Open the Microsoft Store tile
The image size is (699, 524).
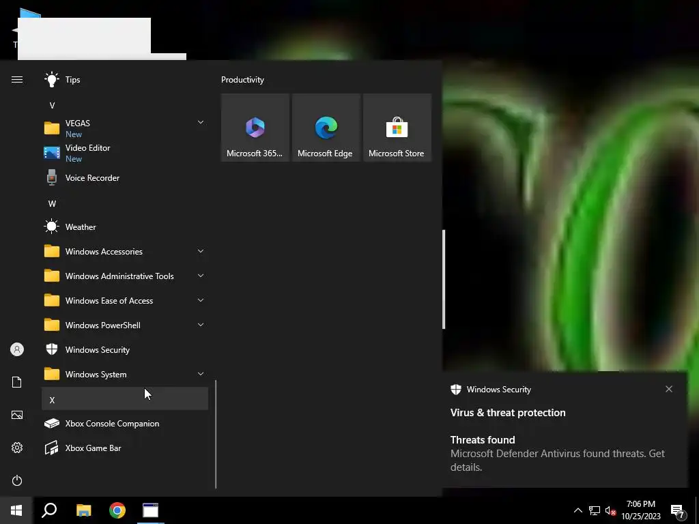tap(397, 128)
